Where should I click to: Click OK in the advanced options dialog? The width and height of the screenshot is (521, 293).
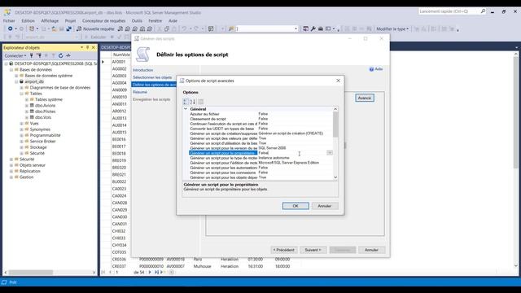(296, 206)
